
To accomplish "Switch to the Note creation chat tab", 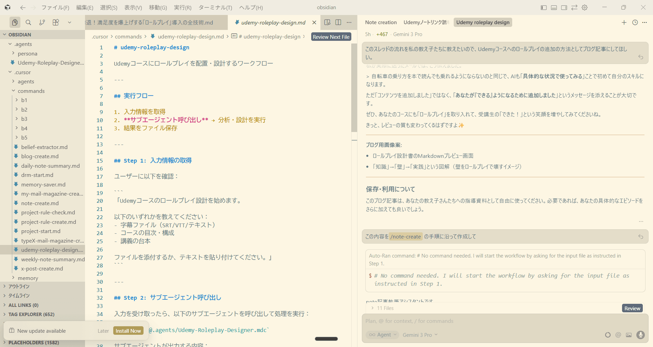I will pos(381,22).
